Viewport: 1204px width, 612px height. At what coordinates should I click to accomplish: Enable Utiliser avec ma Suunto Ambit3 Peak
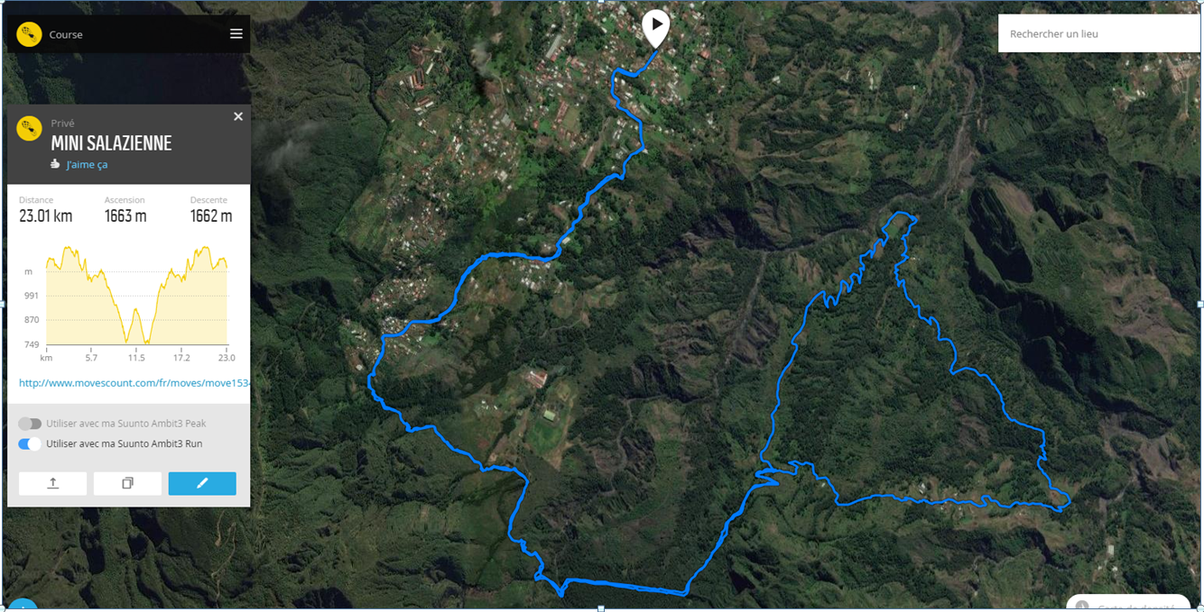coord(30,424)
